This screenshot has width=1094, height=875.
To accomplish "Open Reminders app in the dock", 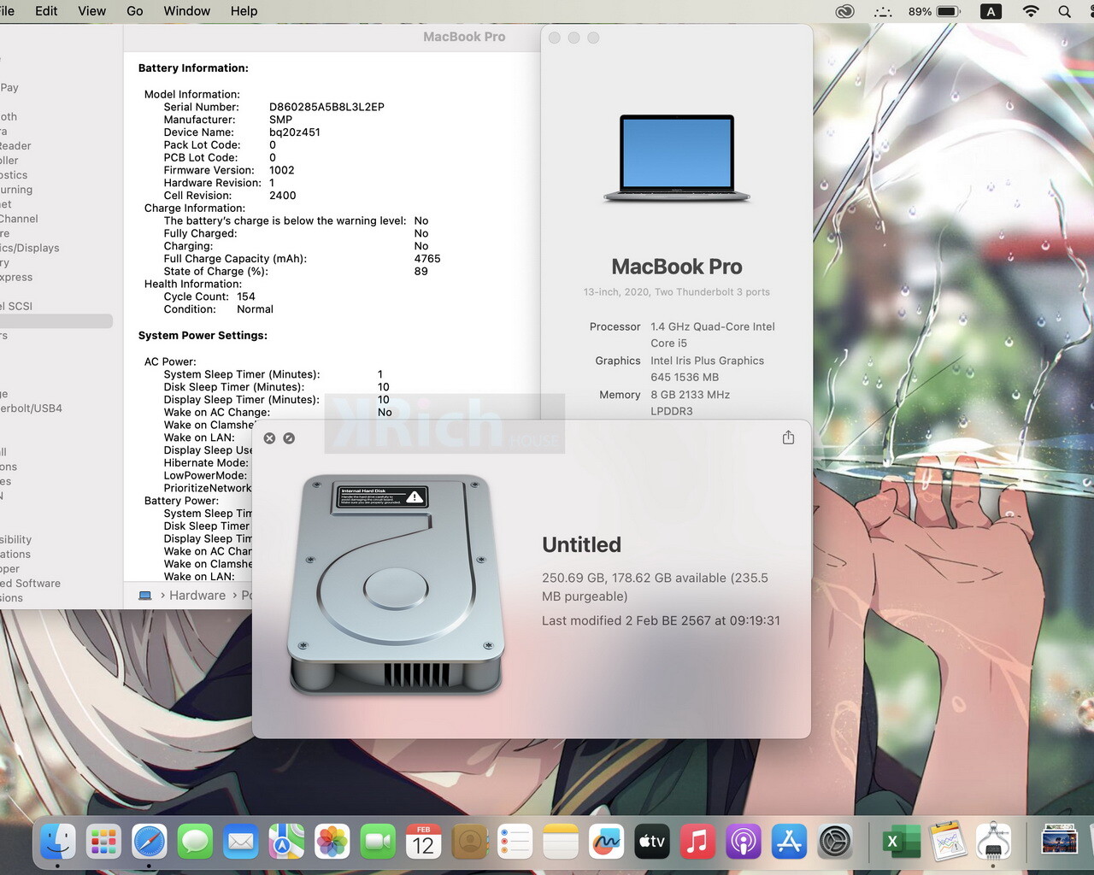I will pyautogui.click(x=515, y=842).
